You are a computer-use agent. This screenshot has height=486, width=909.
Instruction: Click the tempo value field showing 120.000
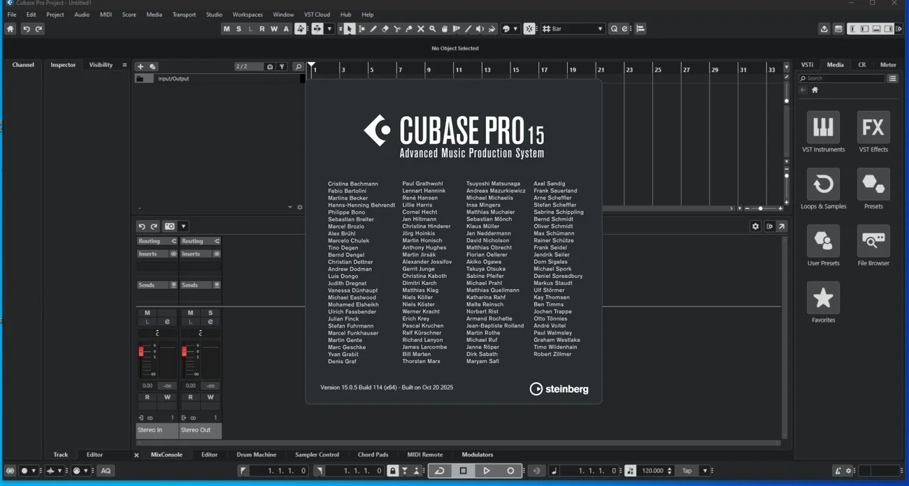click(x=654, y=471)
